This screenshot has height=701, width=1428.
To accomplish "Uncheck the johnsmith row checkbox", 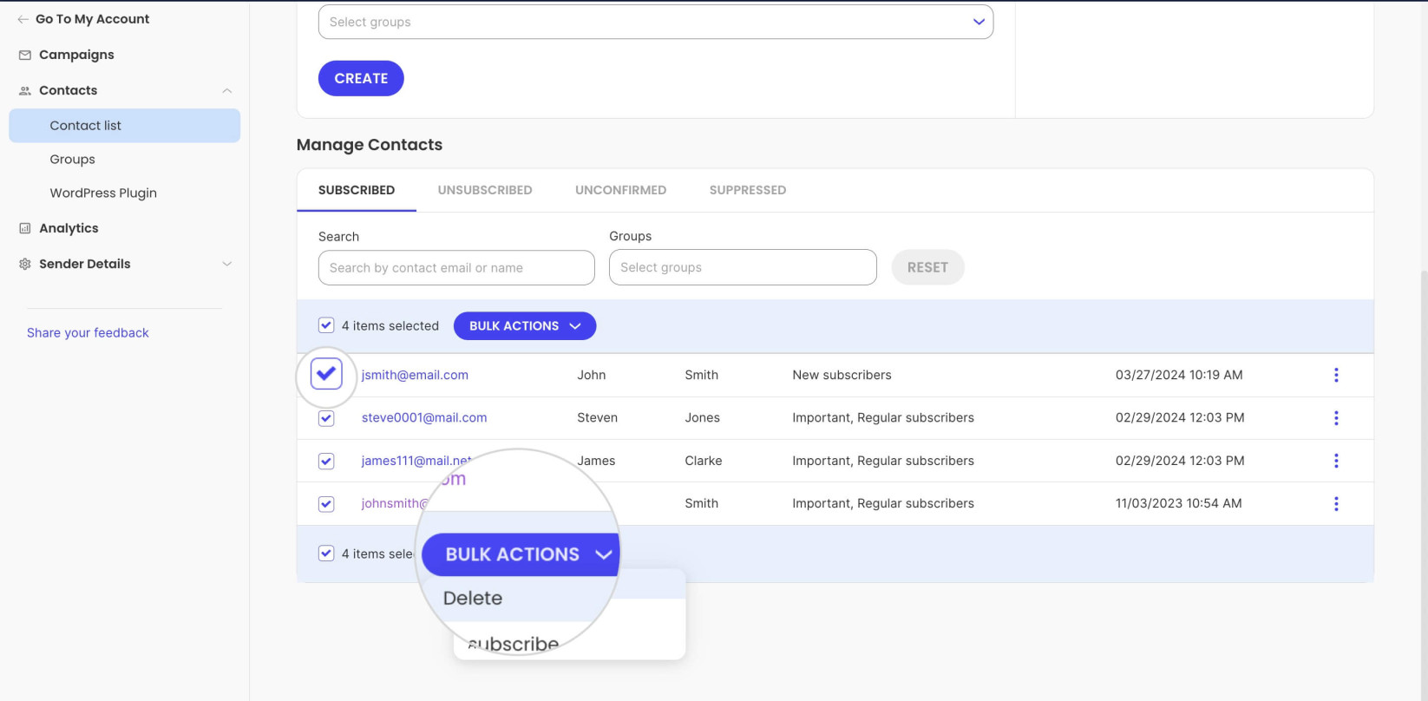I will click(x=326, y=503).
